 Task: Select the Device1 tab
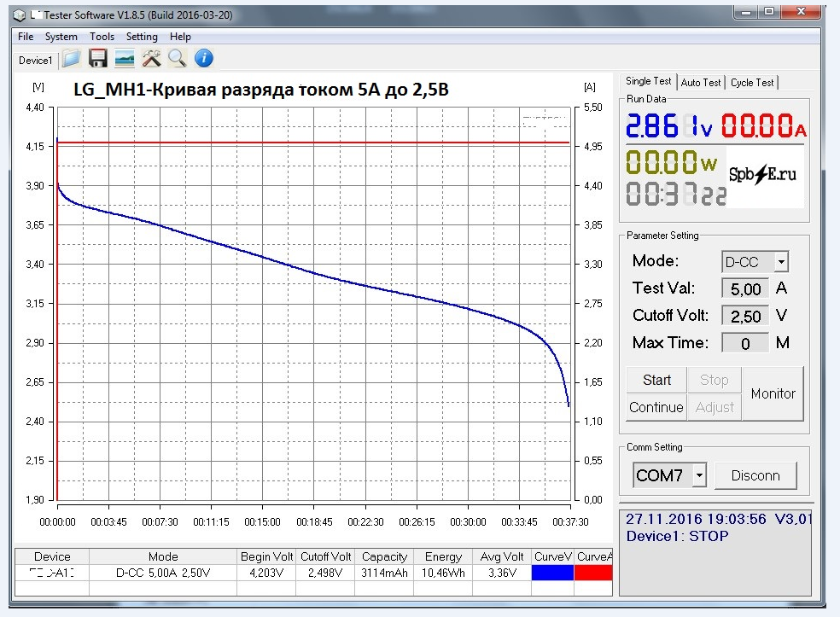point(36,61)
